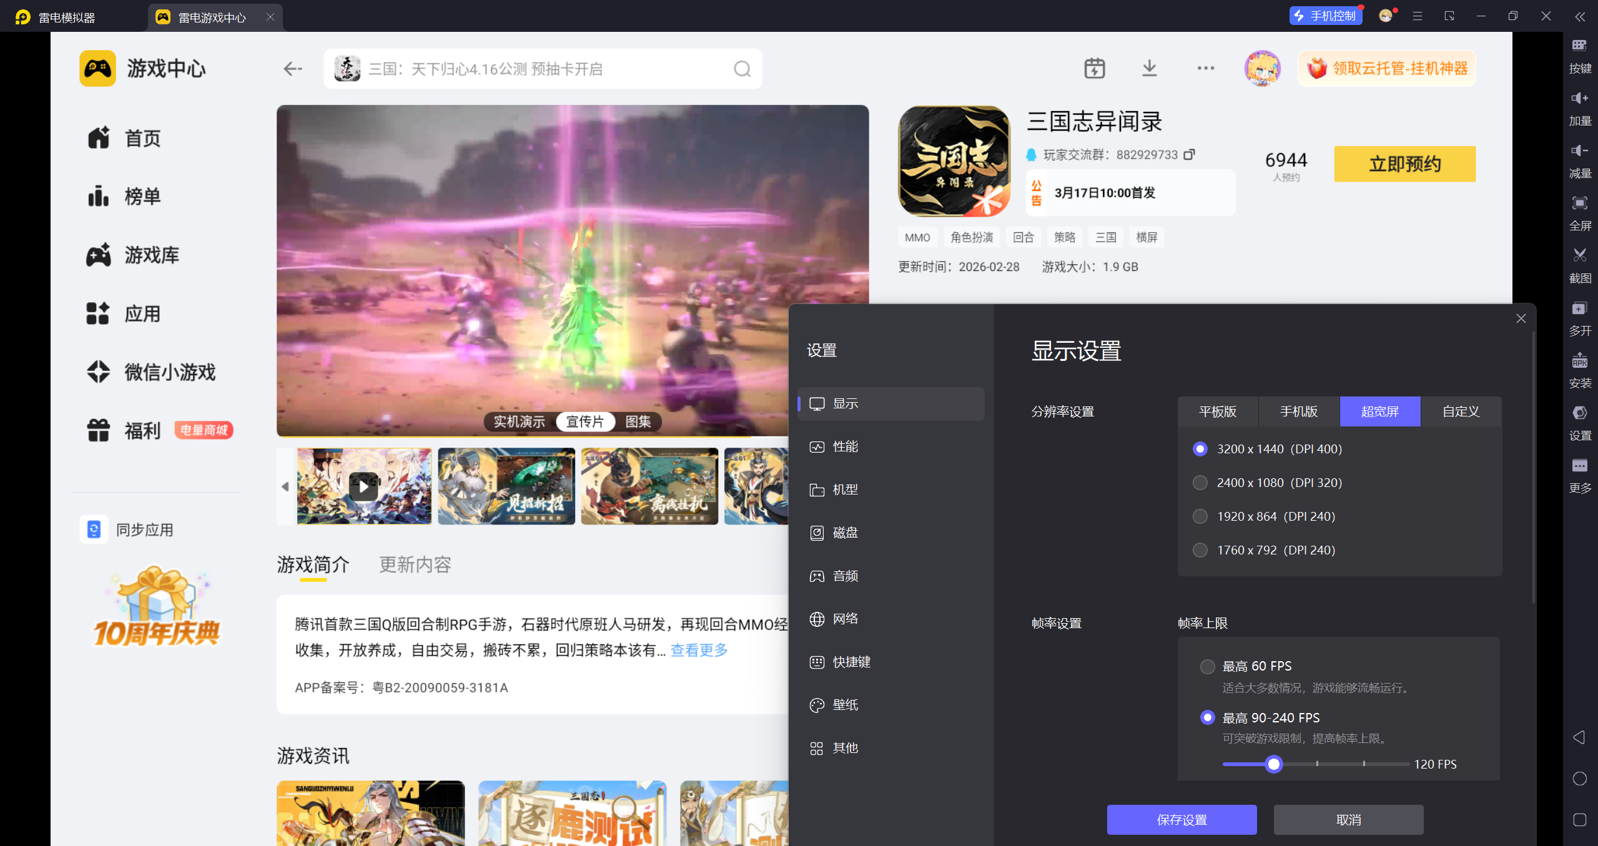Click the search magnifier icon
The image size is (1598, 846).
[742, 69]
